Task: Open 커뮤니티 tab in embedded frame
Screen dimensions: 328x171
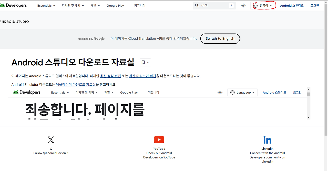Action: [153, 93]
